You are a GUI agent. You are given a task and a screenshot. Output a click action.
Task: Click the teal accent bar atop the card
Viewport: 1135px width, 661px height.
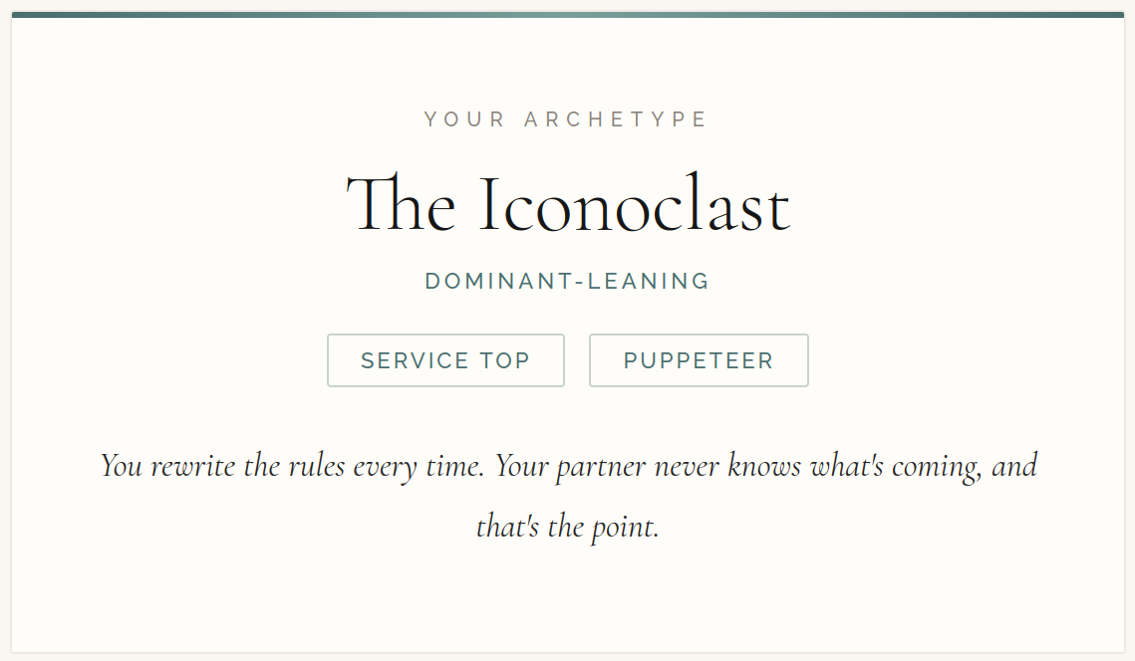coord(567,15)
